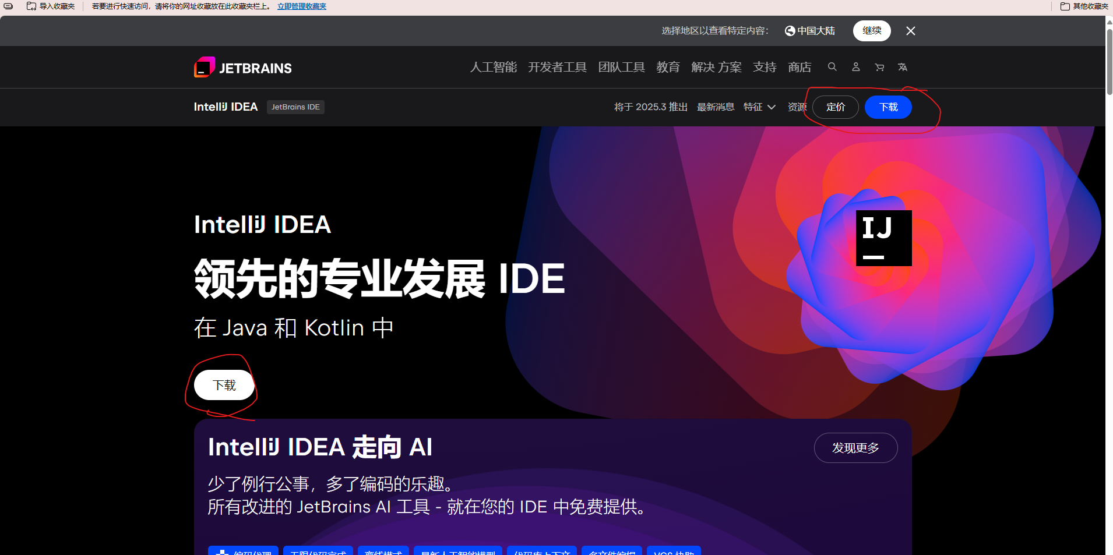Open the 教育 menu
Viewport: 1113px width, 555px height.
tap(668, 68)
